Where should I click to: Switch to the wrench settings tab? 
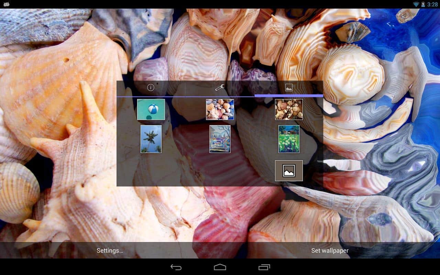[x=220, y=88]
